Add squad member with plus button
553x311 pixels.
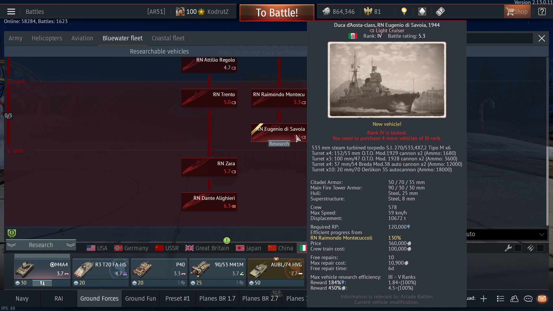click(484, 299)
